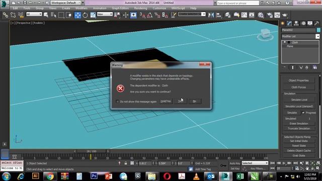Open Excel from the taskbar
Image resolution: width=322 pixels, height=181 pixels.
[x=240, y=176]
